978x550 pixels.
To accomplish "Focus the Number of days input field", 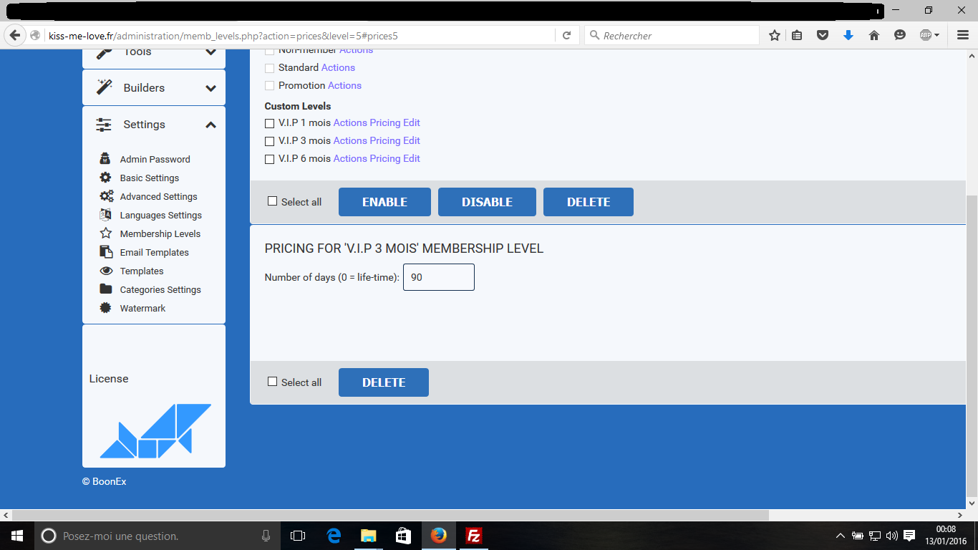I will pos(439,277).
